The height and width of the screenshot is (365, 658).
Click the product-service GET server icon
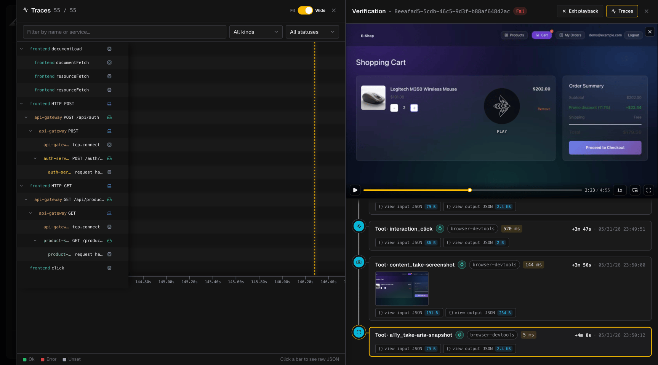109,241
